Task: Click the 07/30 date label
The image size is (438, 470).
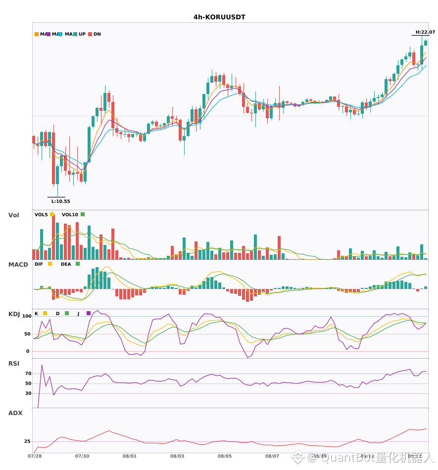Action: tap(82, 456)
